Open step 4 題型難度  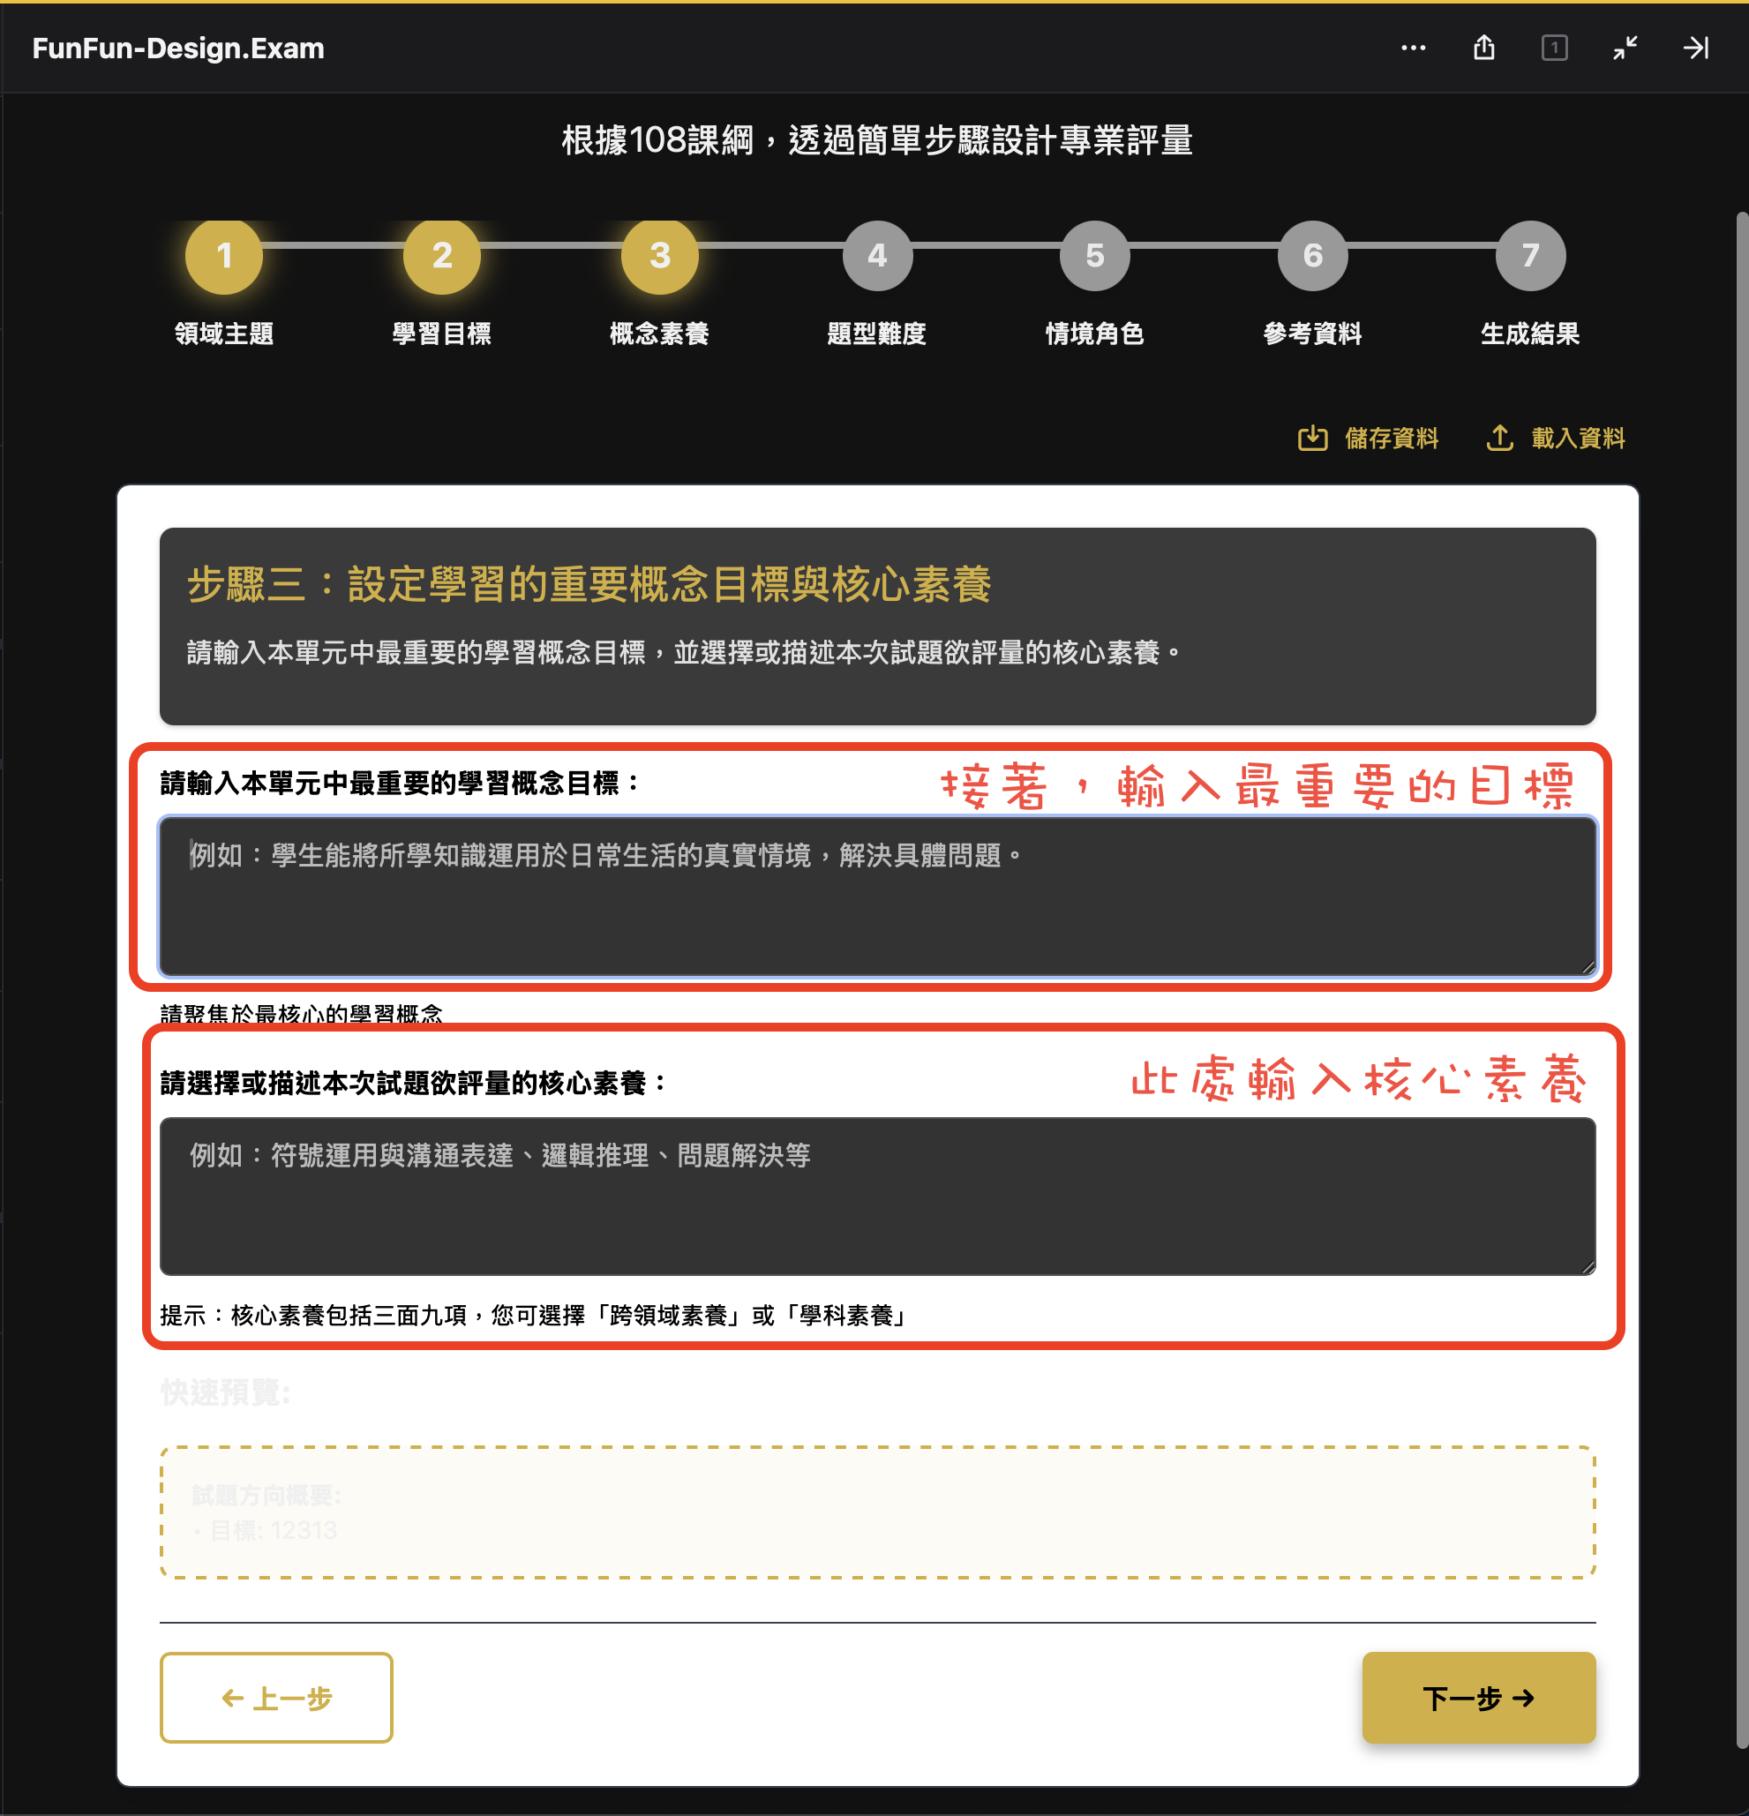877,256
